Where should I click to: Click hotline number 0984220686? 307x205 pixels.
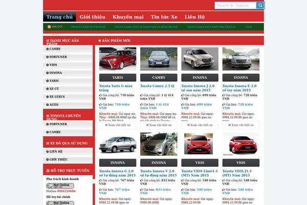tap(67, 191)
